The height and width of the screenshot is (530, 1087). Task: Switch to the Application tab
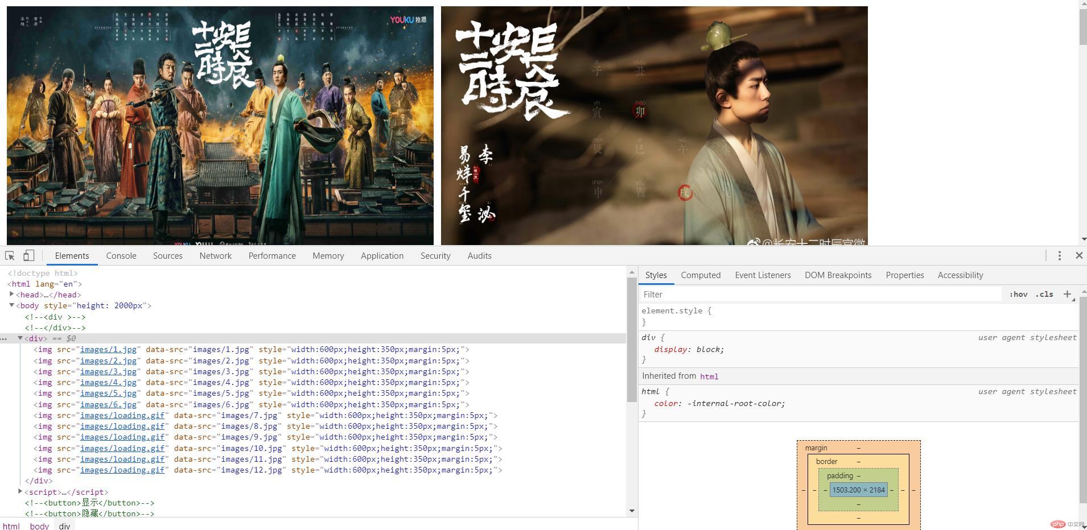(382, 256)
